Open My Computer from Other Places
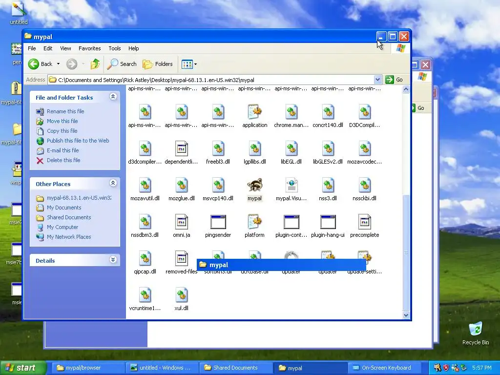 coord(62,228)
